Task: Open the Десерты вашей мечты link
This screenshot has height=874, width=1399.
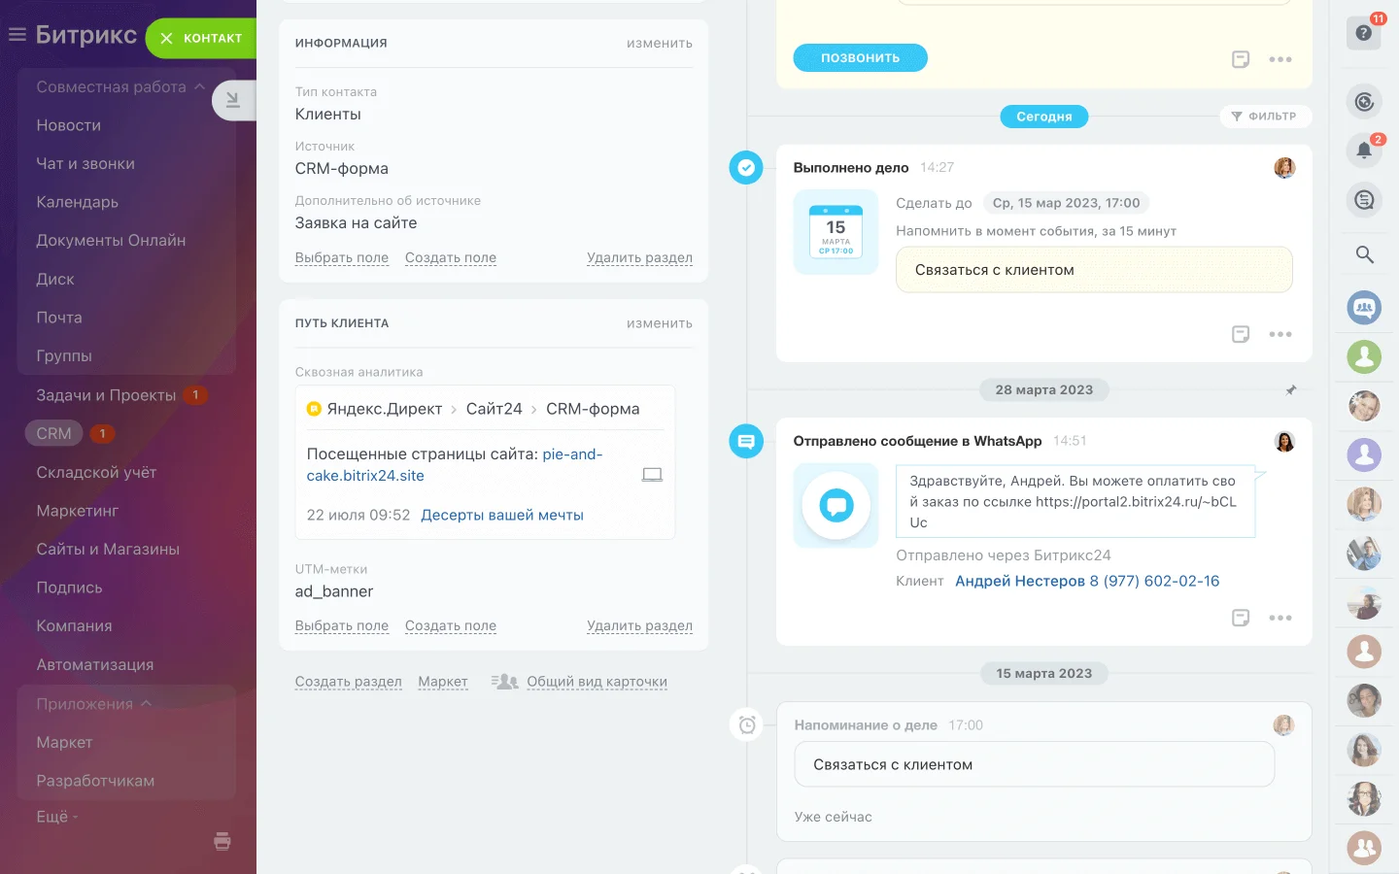Action: coord(501,516)
